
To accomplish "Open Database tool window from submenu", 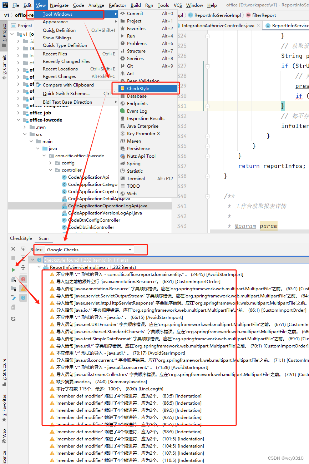I will click(x=148, y=96).
